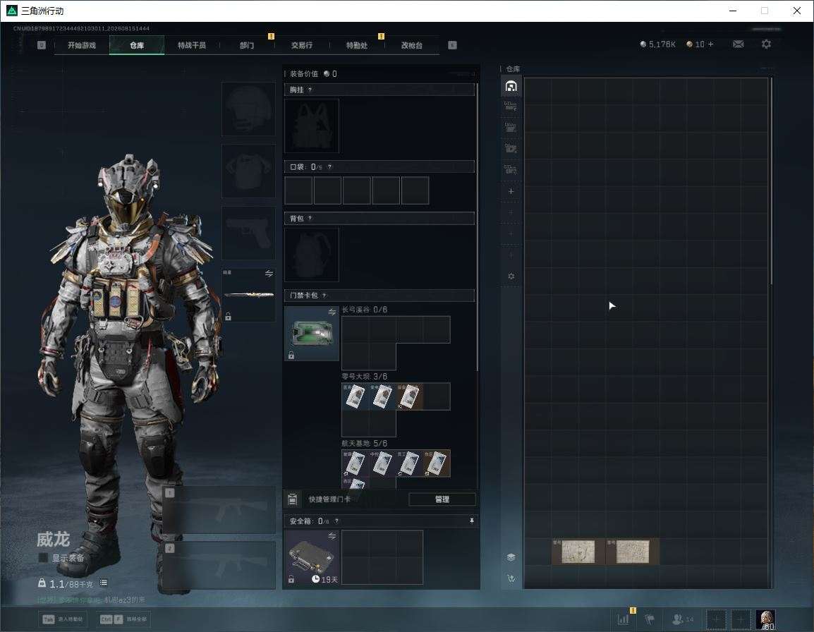This screenshot has width=814, height=632.
Task: Open the flag icon in bottom bar
Action: tap(650, 619)
